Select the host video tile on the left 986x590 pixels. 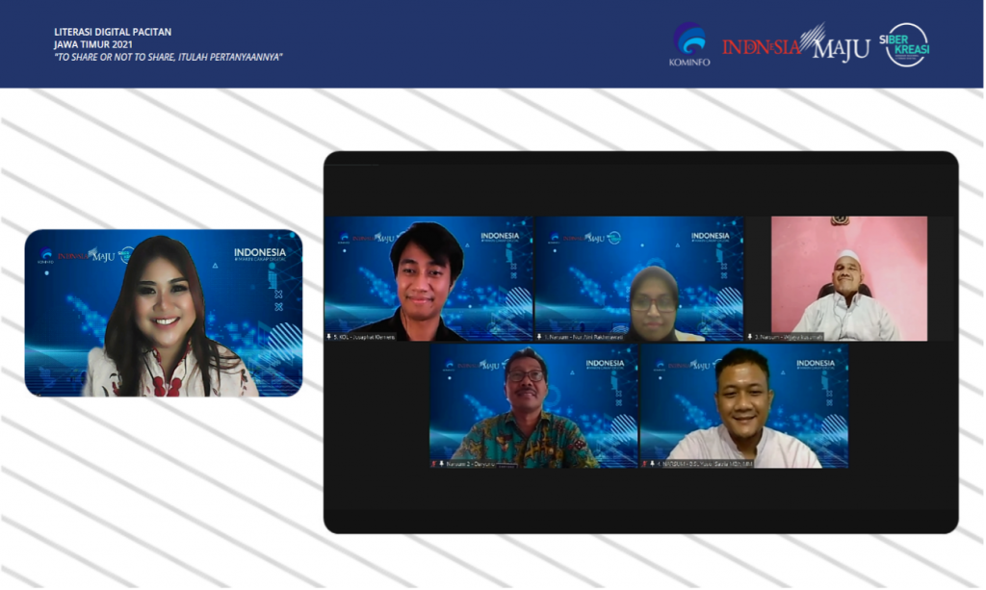164,313
